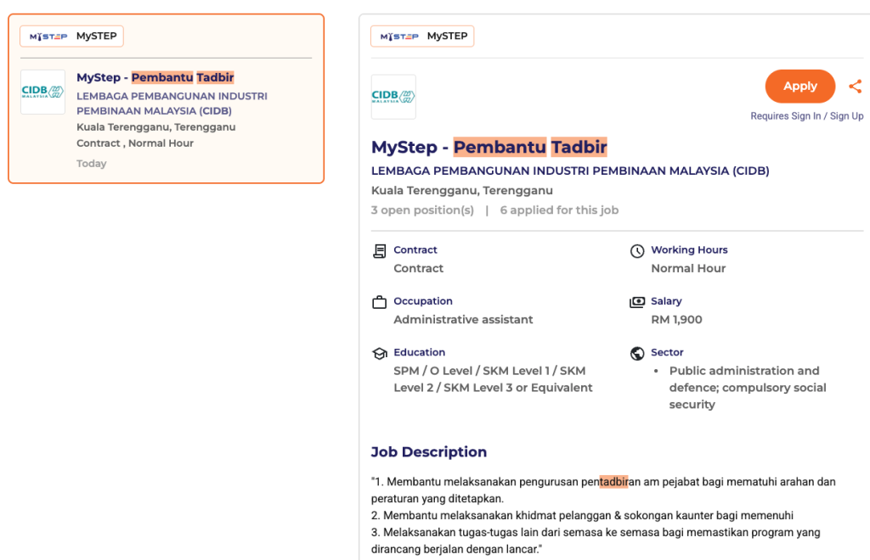
Task: Click the Job Description heading
Action: click(x=429, y=452)
